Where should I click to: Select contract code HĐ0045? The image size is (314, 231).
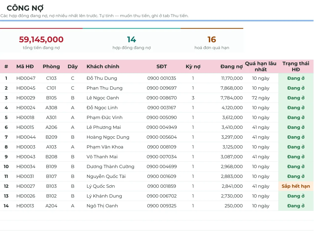coord(26,88)
